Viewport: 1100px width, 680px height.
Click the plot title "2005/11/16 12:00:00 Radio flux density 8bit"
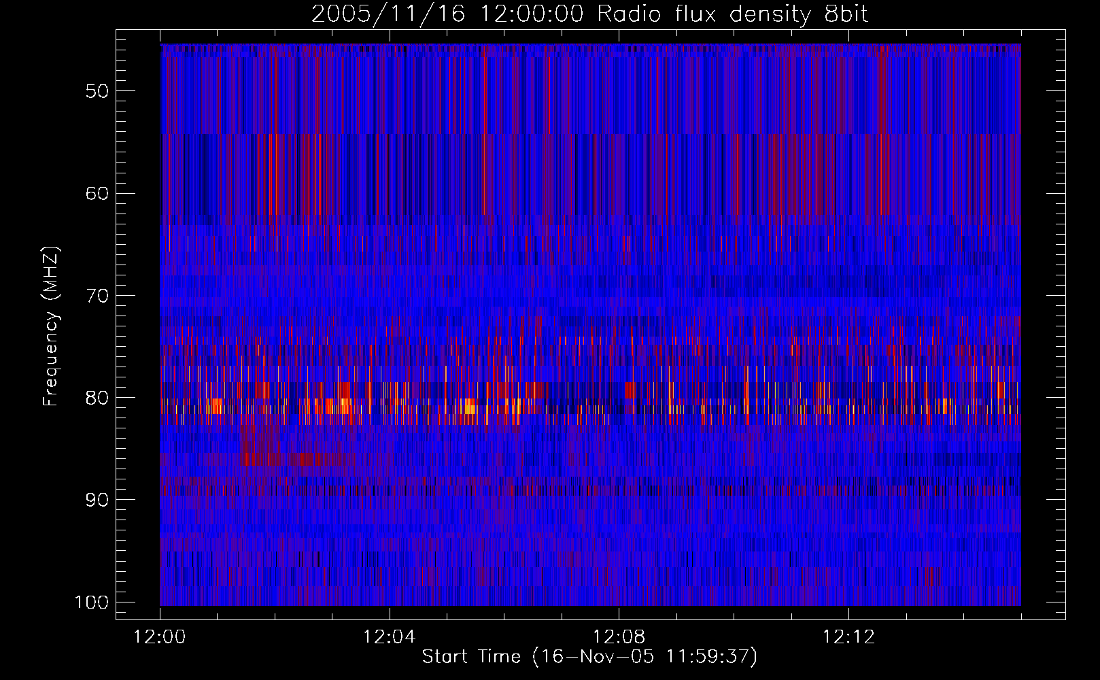coord(589,14)
